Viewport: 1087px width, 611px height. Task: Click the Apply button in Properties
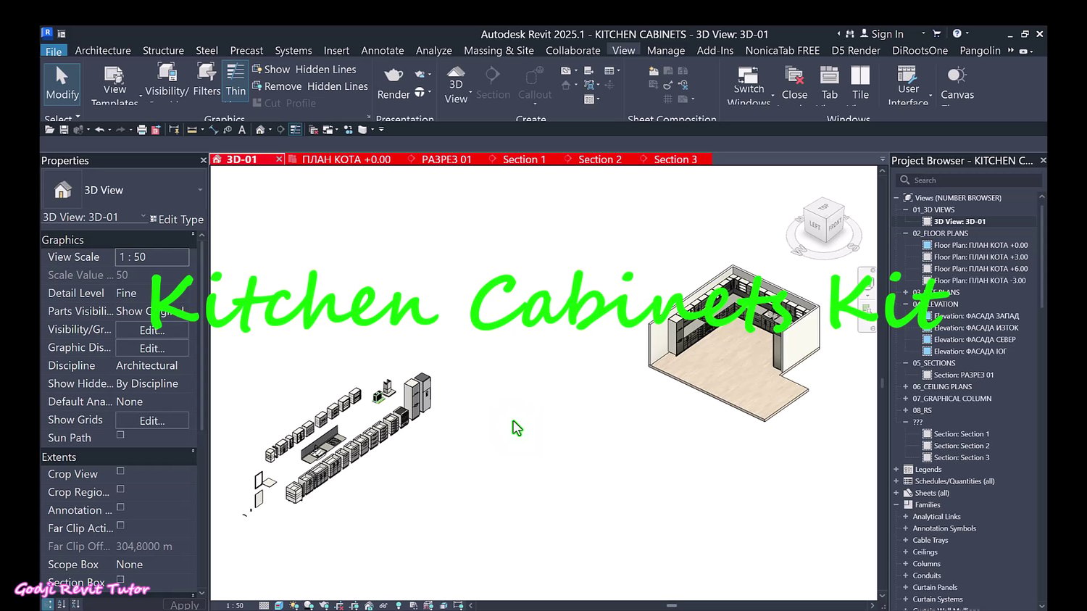point(184,604)
